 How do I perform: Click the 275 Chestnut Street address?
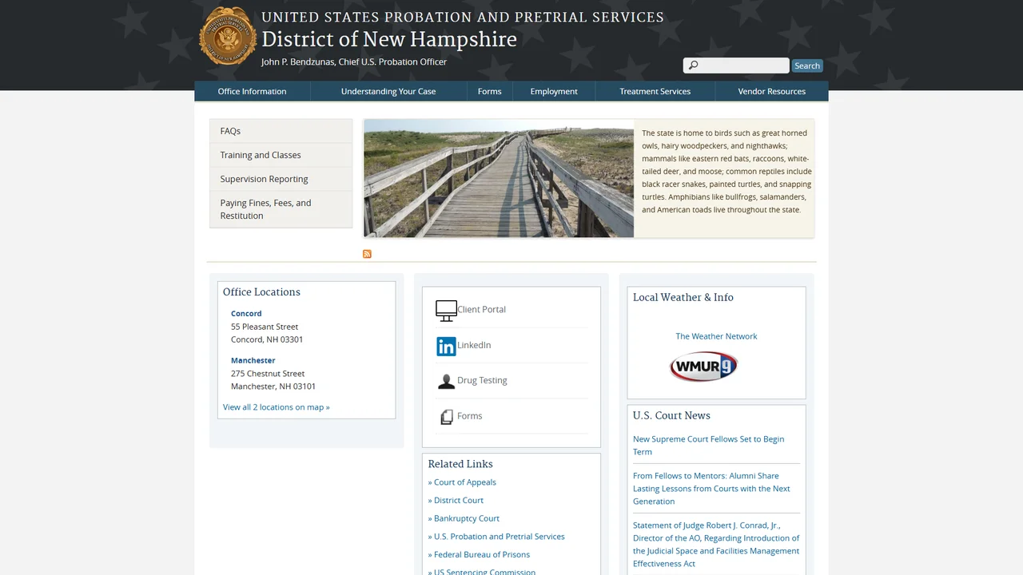click(268, 374)
